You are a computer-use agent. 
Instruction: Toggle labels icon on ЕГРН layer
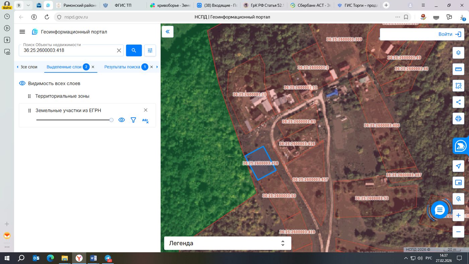coord(145,120)
